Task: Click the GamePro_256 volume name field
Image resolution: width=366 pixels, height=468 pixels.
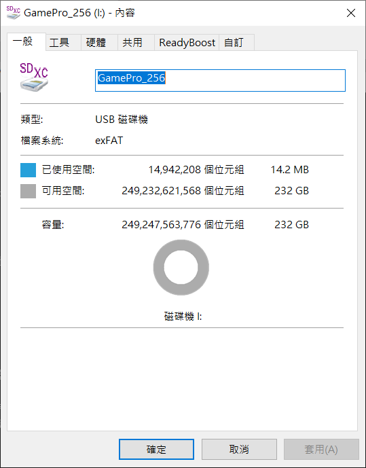Action: 220,80
